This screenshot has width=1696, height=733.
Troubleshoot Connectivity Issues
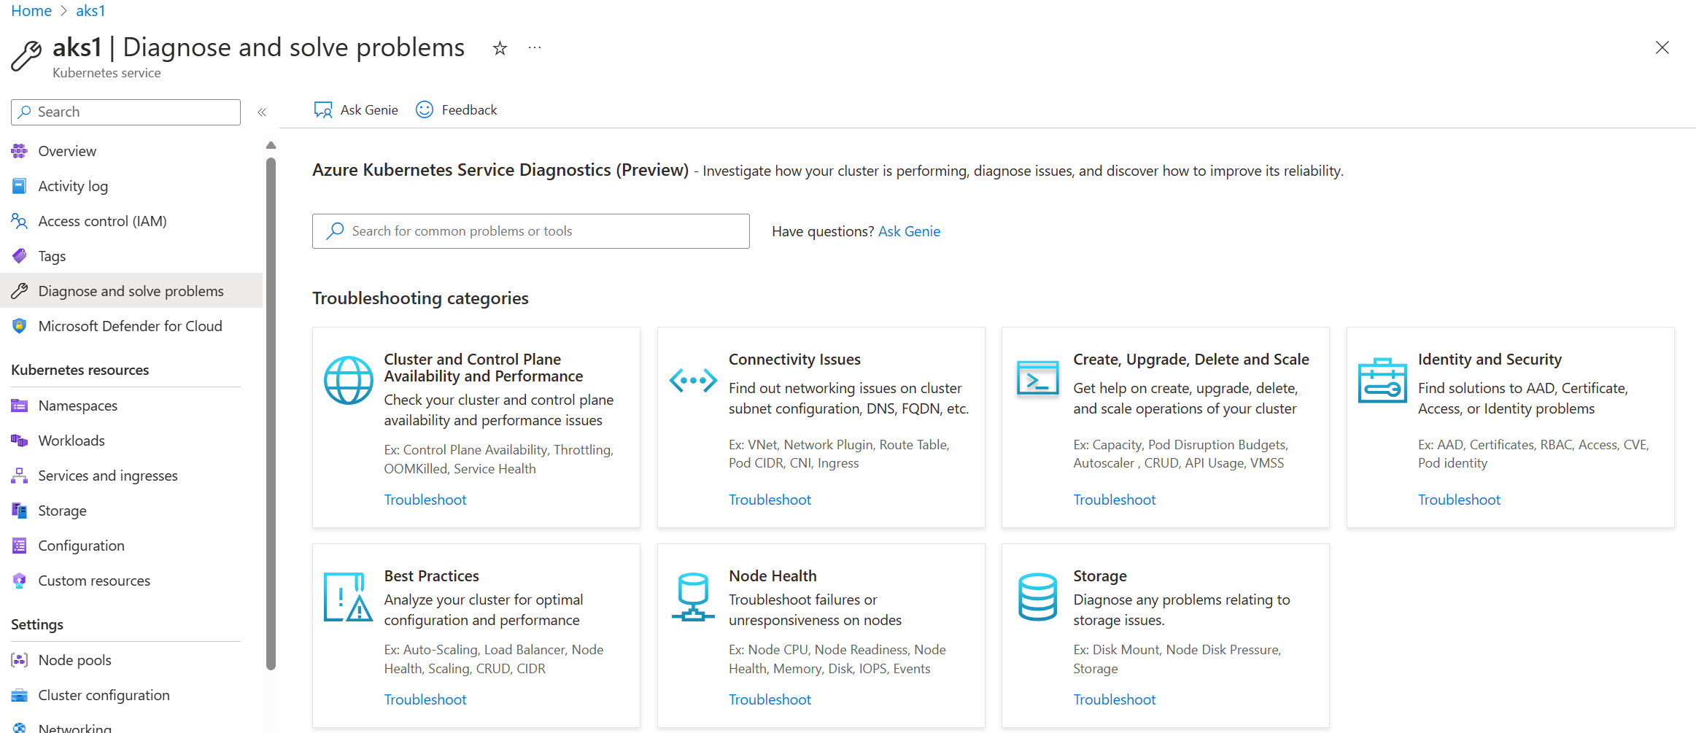click(770, 500)
